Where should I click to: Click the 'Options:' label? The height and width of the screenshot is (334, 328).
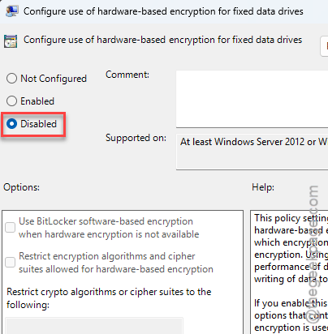click(x=21, y=187)
